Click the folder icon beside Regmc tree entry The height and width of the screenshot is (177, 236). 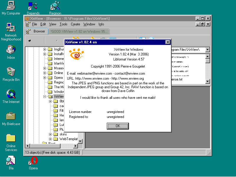coord(50,82)
